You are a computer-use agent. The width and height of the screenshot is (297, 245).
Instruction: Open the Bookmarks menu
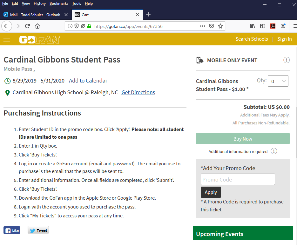(59, 3)
